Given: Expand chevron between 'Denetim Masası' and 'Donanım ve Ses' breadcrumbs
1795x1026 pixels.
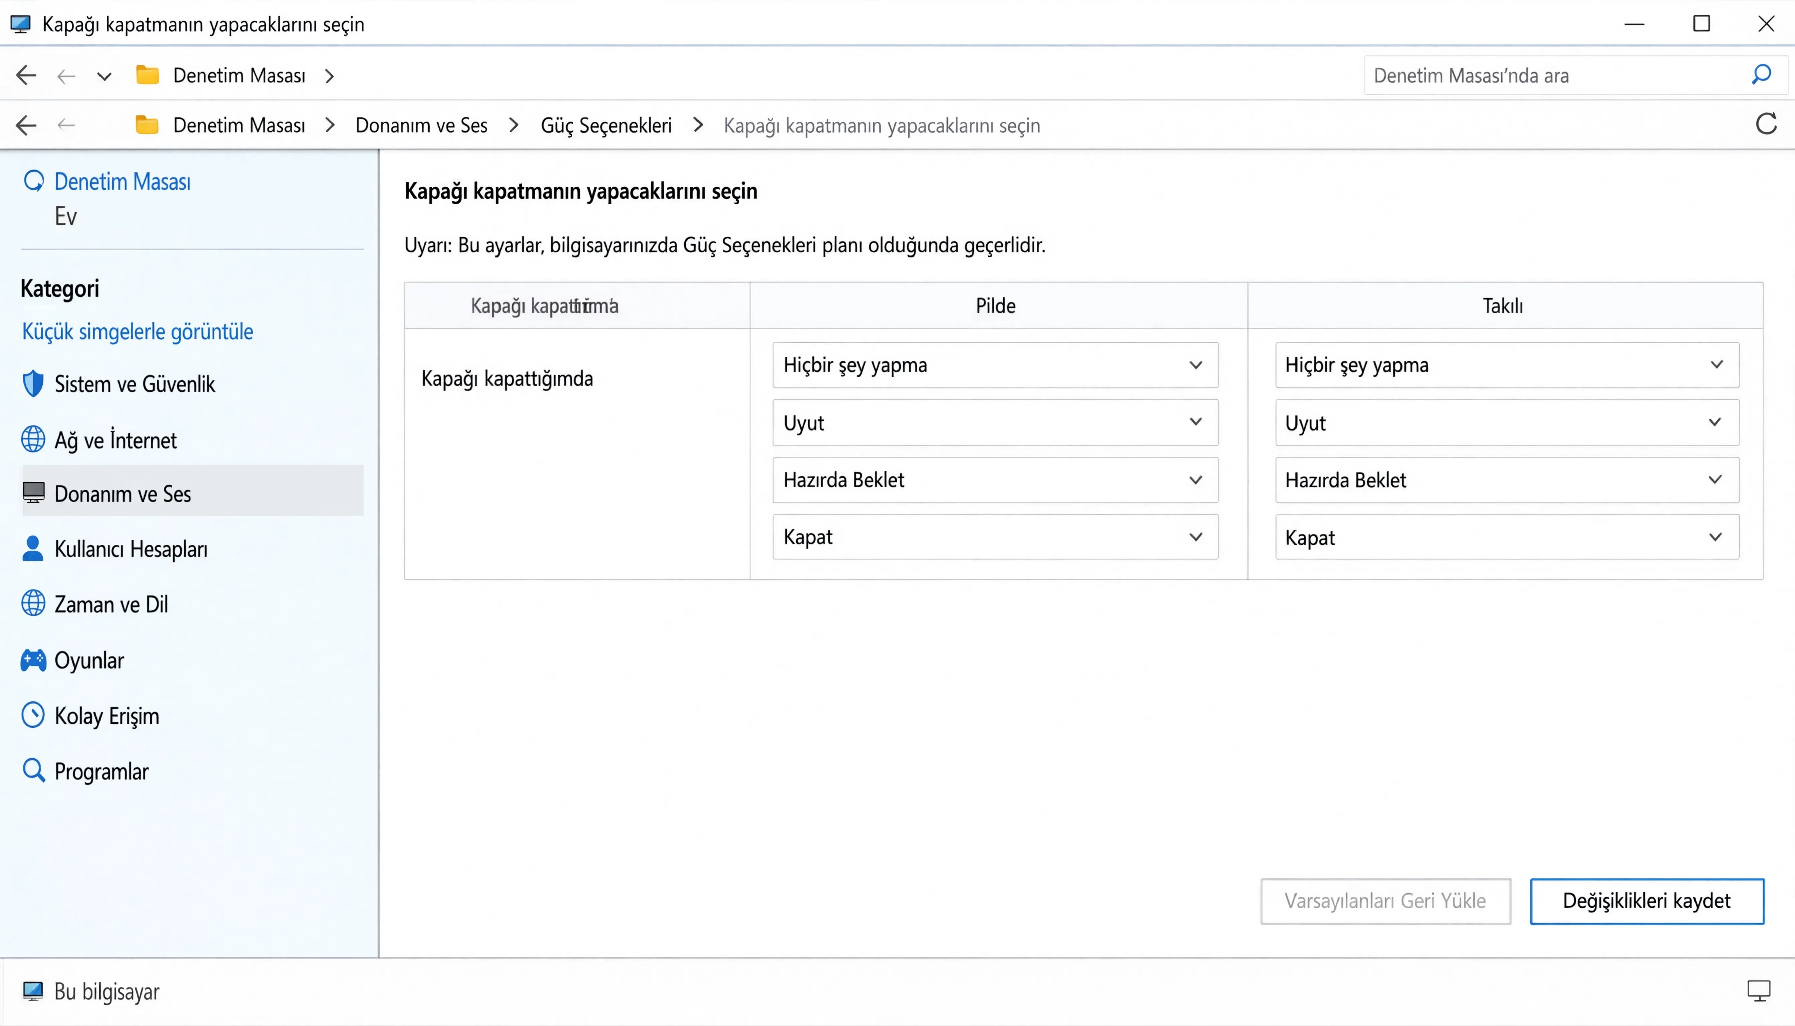Looking at the screenshot, I should coord(329,125).
